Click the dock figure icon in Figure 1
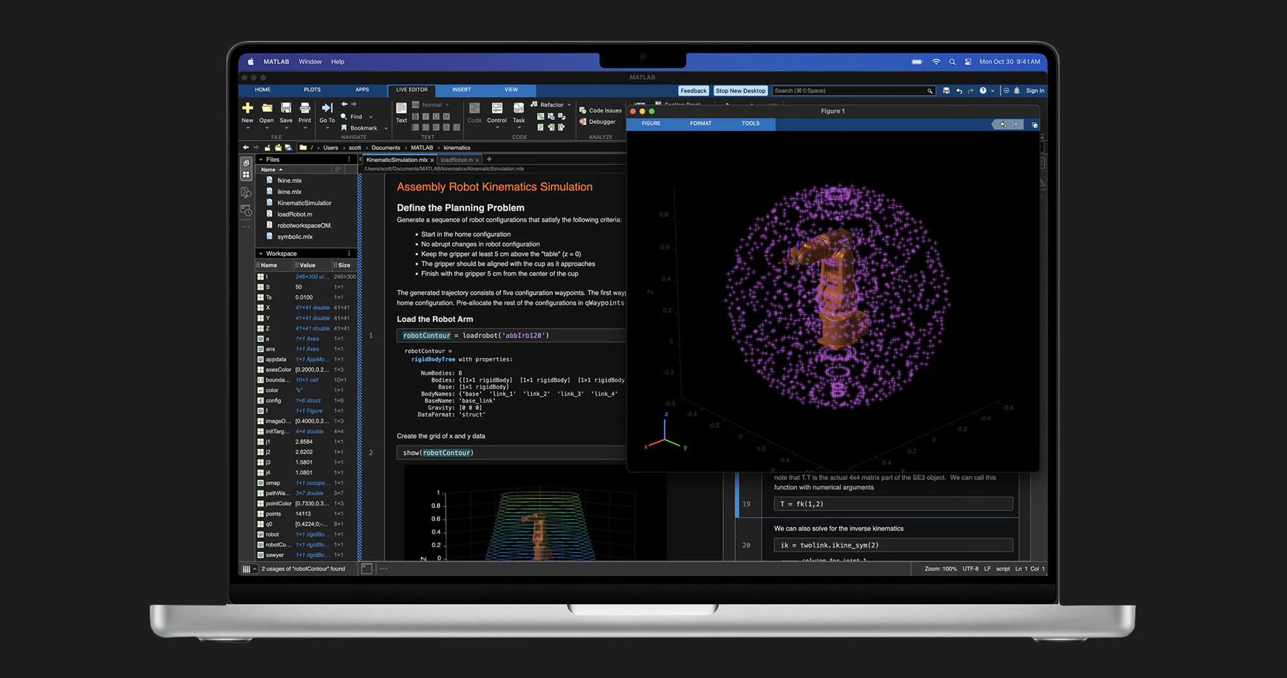 pyautogui.click(x=1035, y=125)
